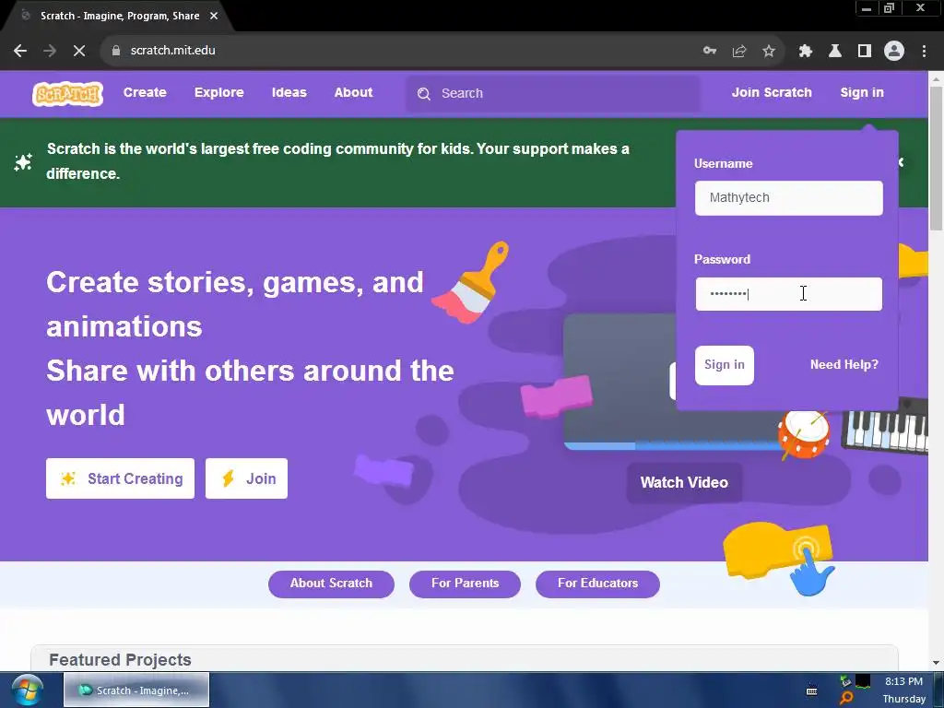Submit the white Sign in button
Viewport: 944px width, 708px height.
pyautogui.click(x=725, y=365)
